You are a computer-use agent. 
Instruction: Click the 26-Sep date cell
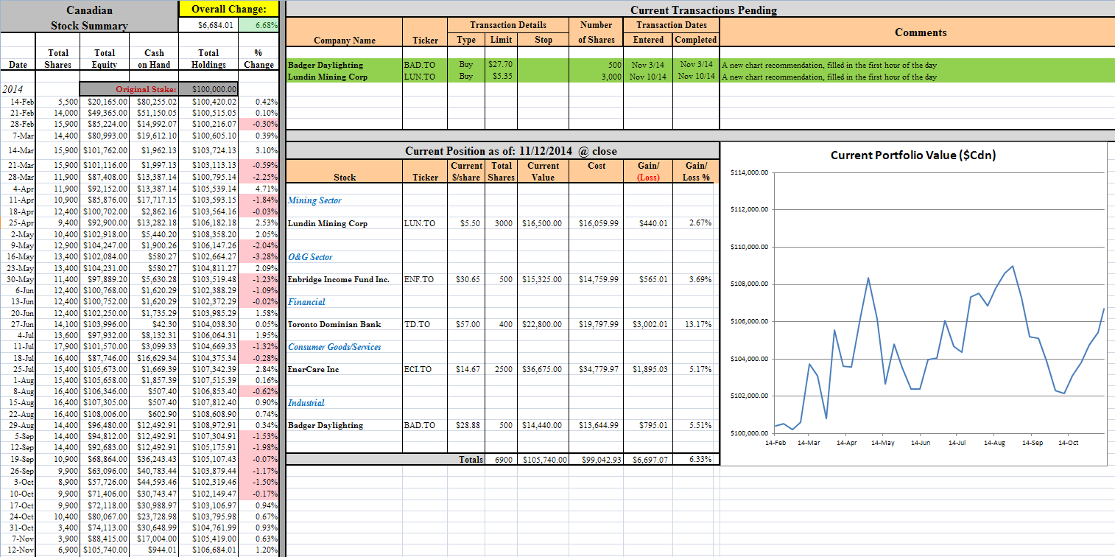(18, 470)
